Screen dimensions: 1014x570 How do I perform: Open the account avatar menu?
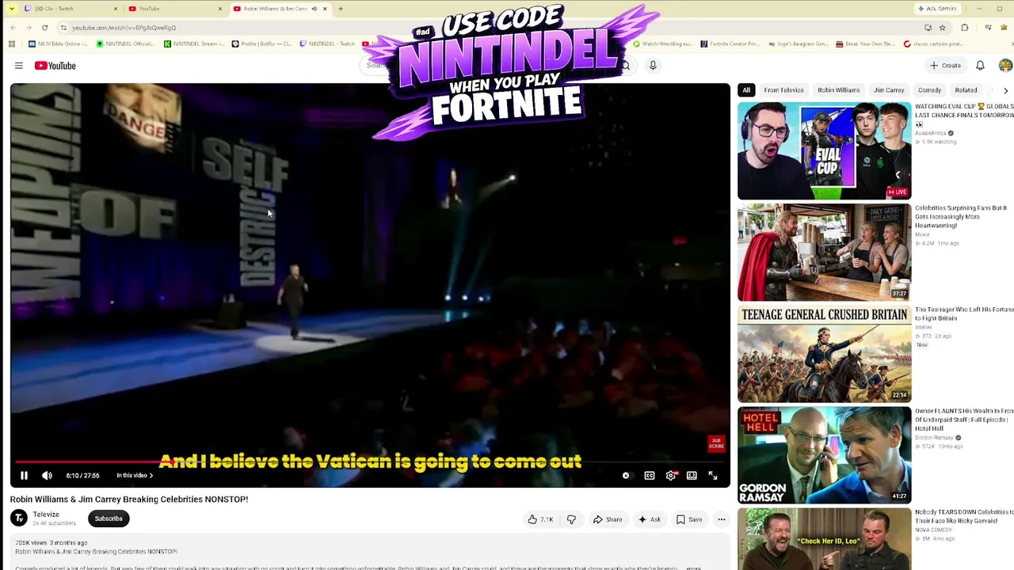(x=1005, y=66)
